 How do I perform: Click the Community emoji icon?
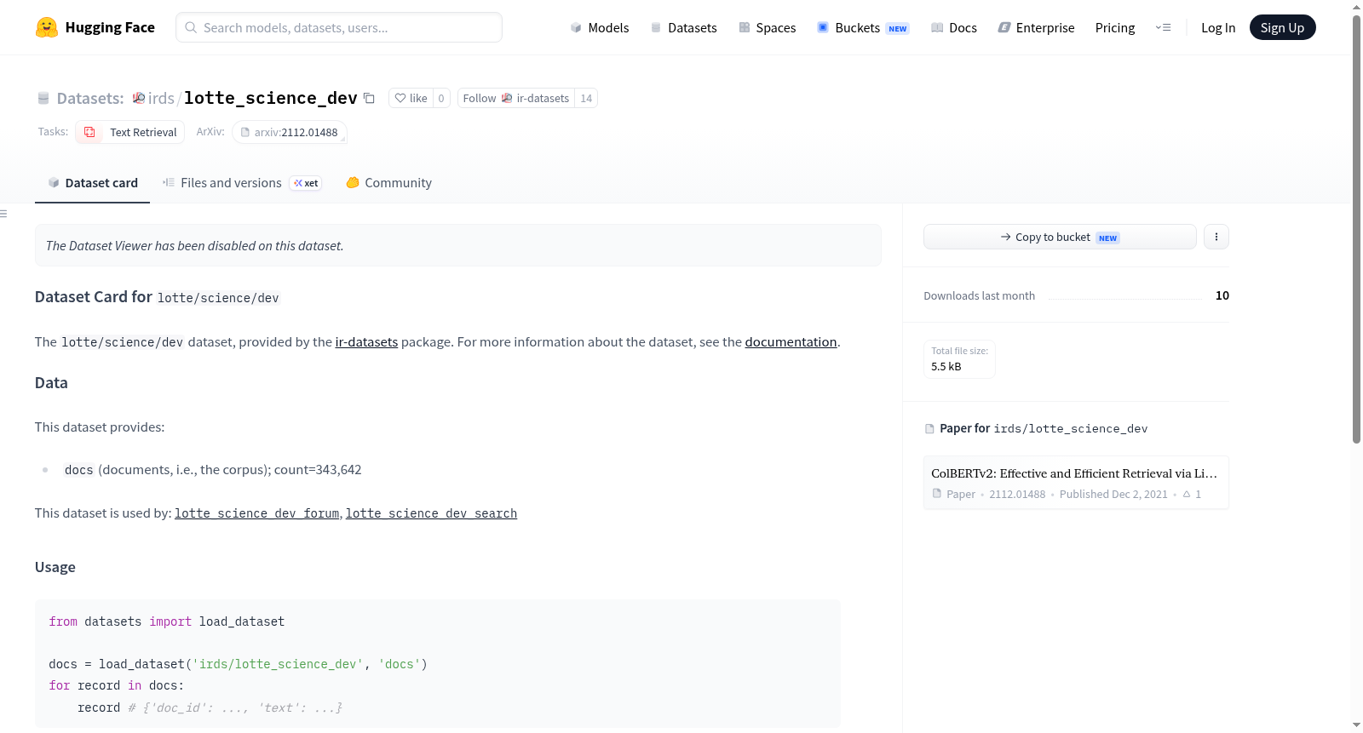point(353,182)
